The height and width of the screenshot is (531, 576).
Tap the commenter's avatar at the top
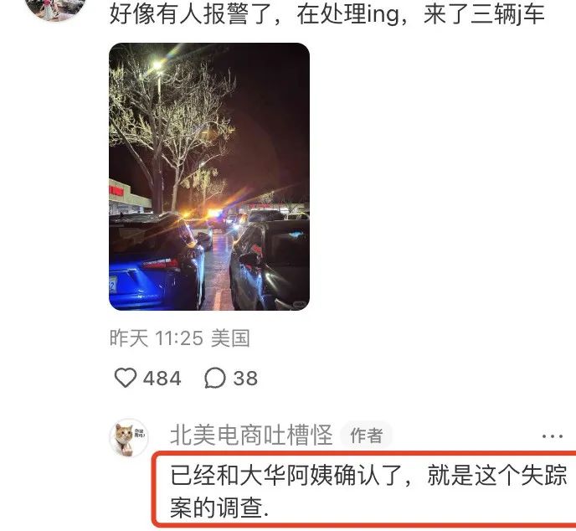point(55,8)
